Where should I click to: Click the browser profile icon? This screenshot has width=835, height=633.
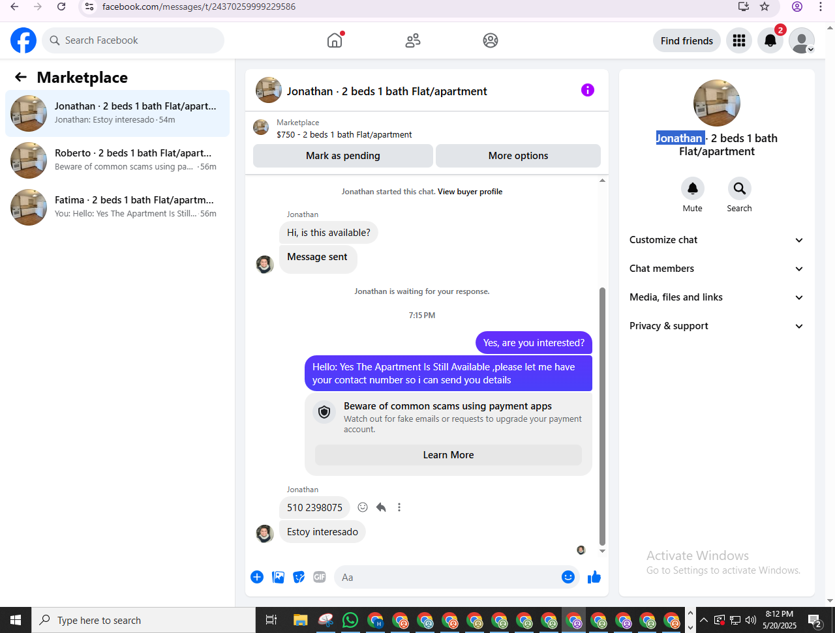[797, 7]
